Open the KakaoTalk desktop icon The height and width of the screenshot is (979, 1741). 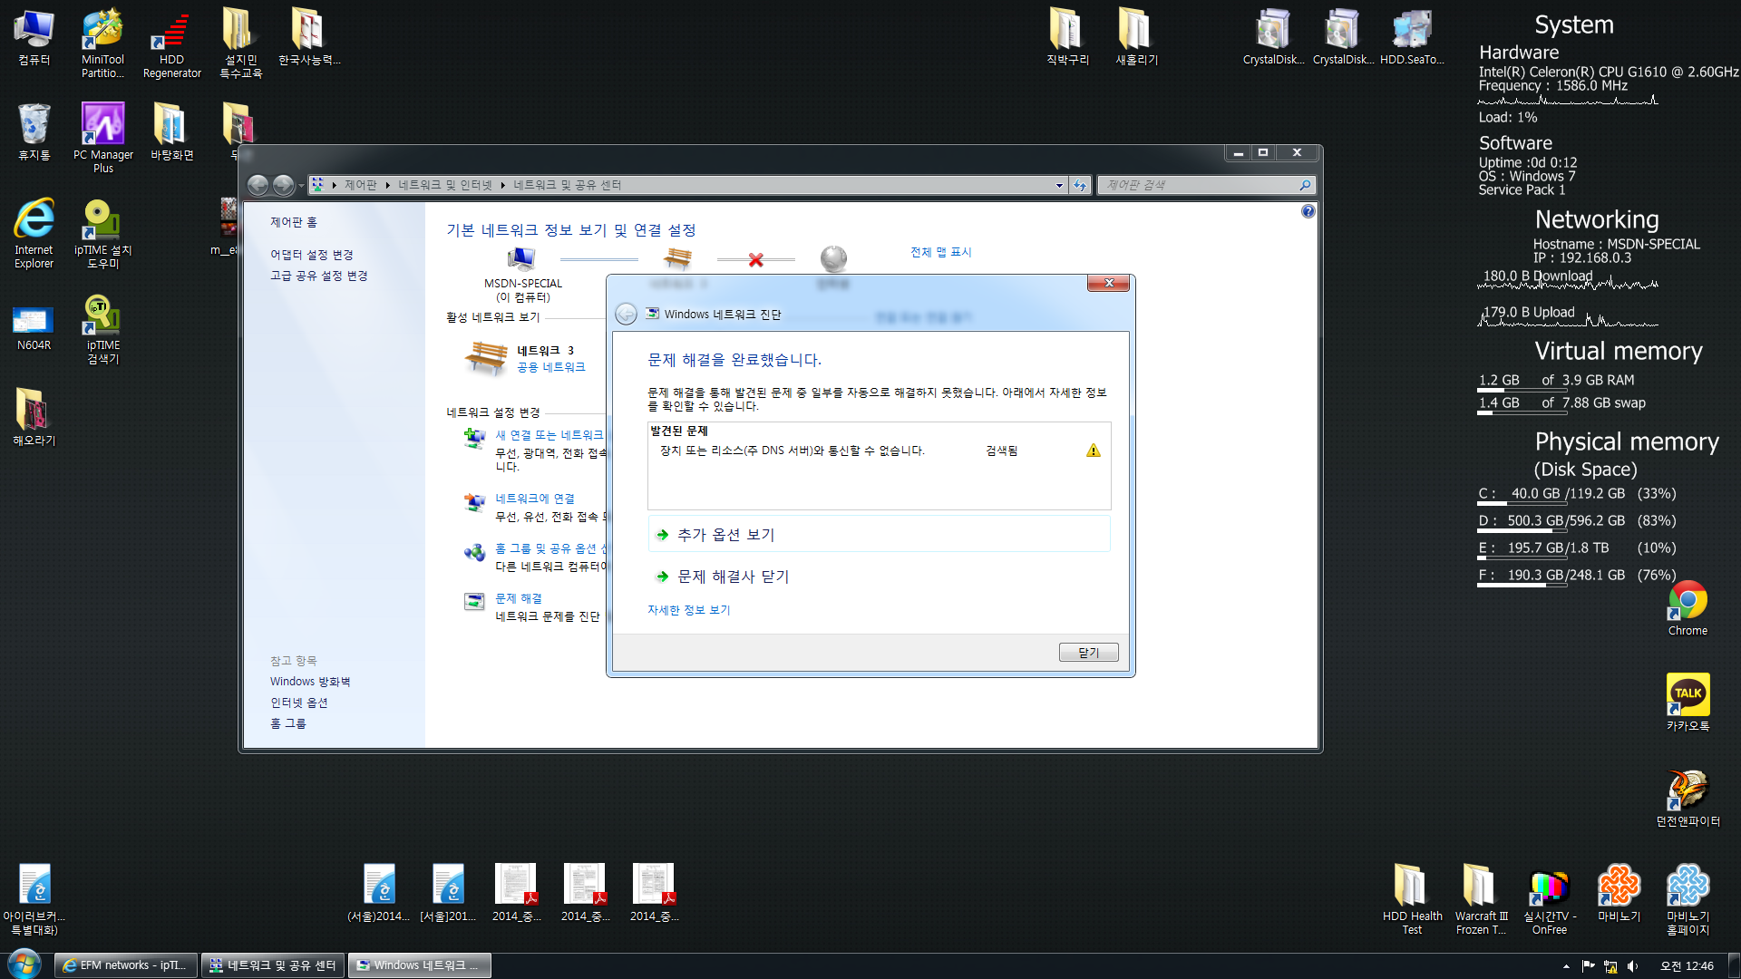tap(1688, 703)
